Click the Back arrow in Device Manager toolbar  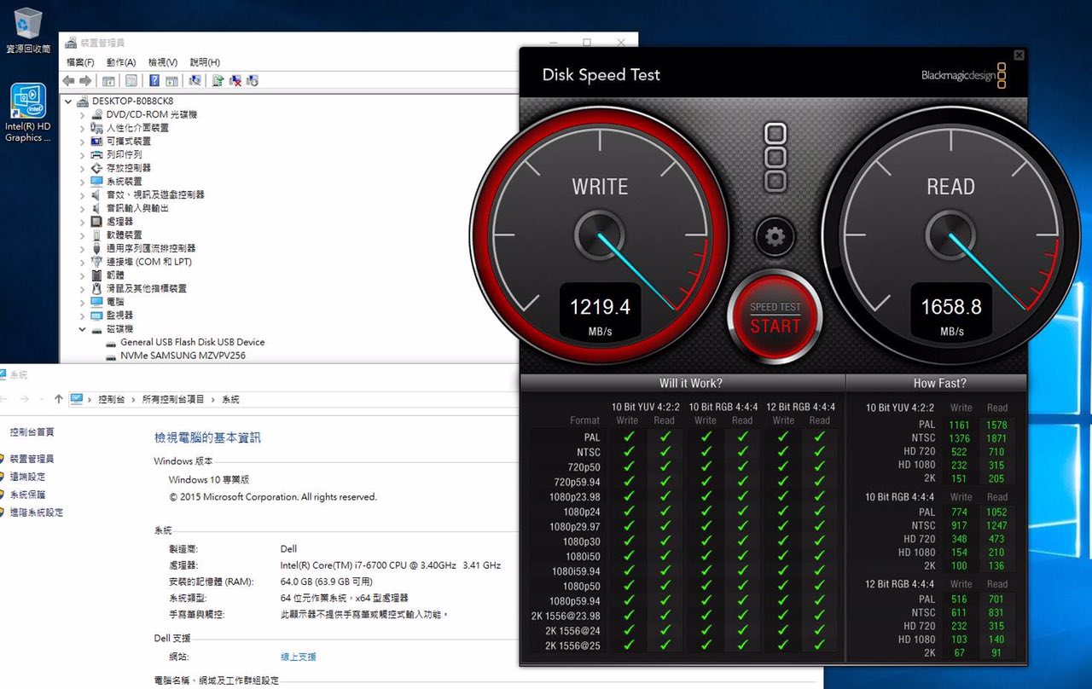coord(69,81)
